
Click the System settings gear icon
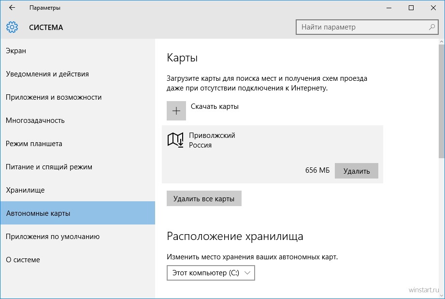(12, 27)
